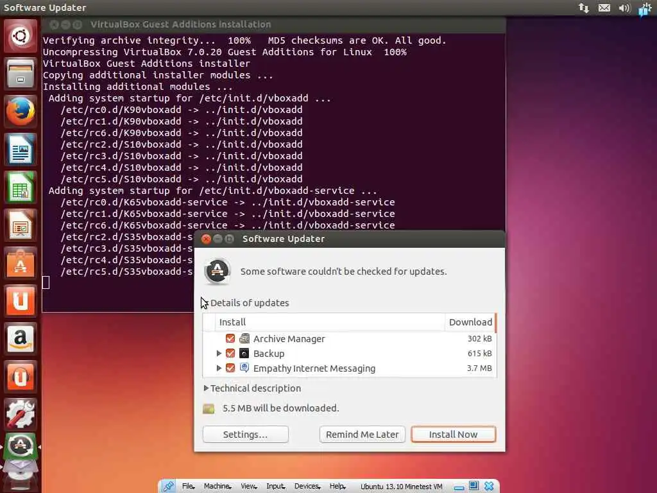Screen dimensions: 657x493
Task: Open the sound volume indicator
Action: click(x=624, y=8)
